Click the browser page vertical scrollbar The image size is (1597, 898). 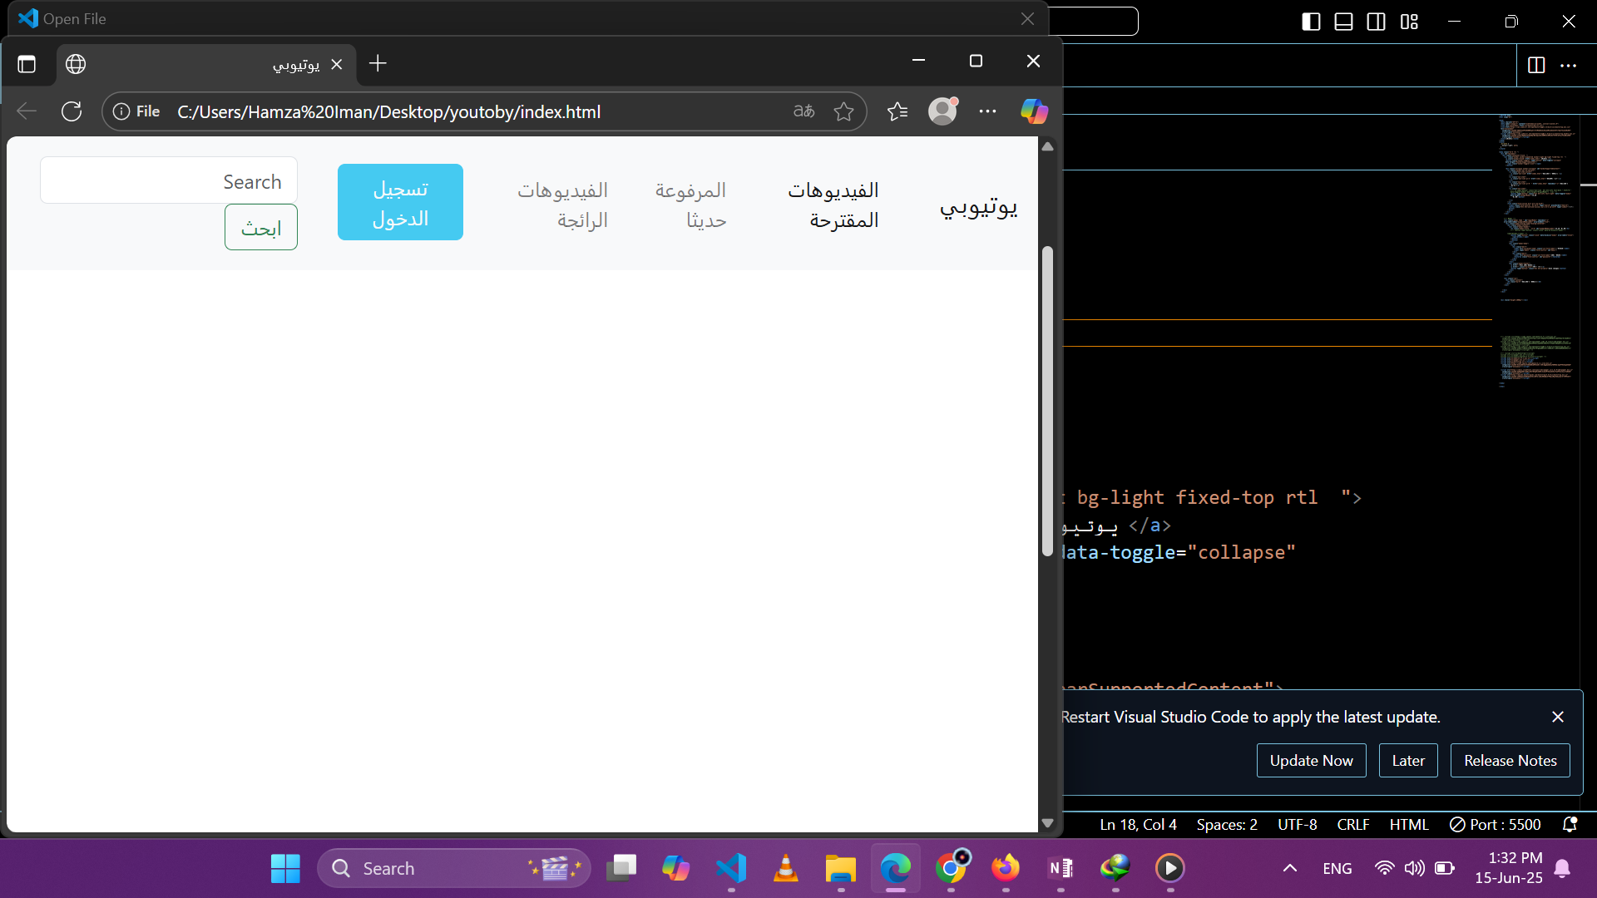[x=1047, y=399]
